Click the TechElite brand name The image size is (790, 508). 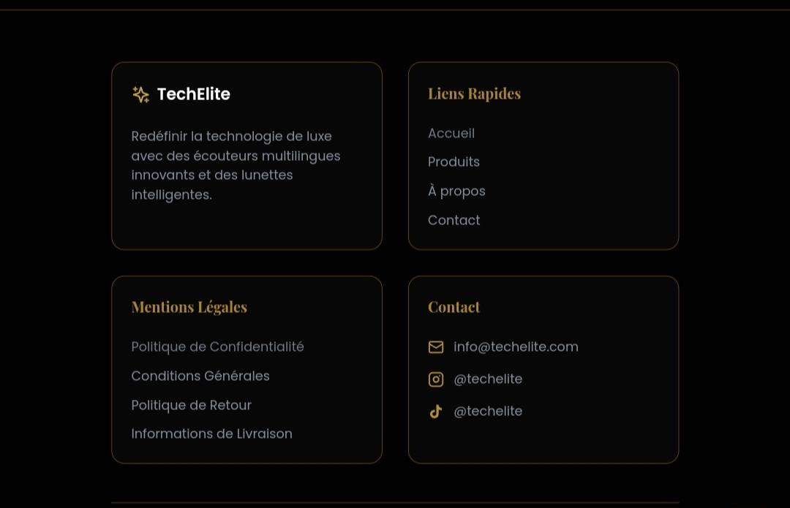click(193, 94)
